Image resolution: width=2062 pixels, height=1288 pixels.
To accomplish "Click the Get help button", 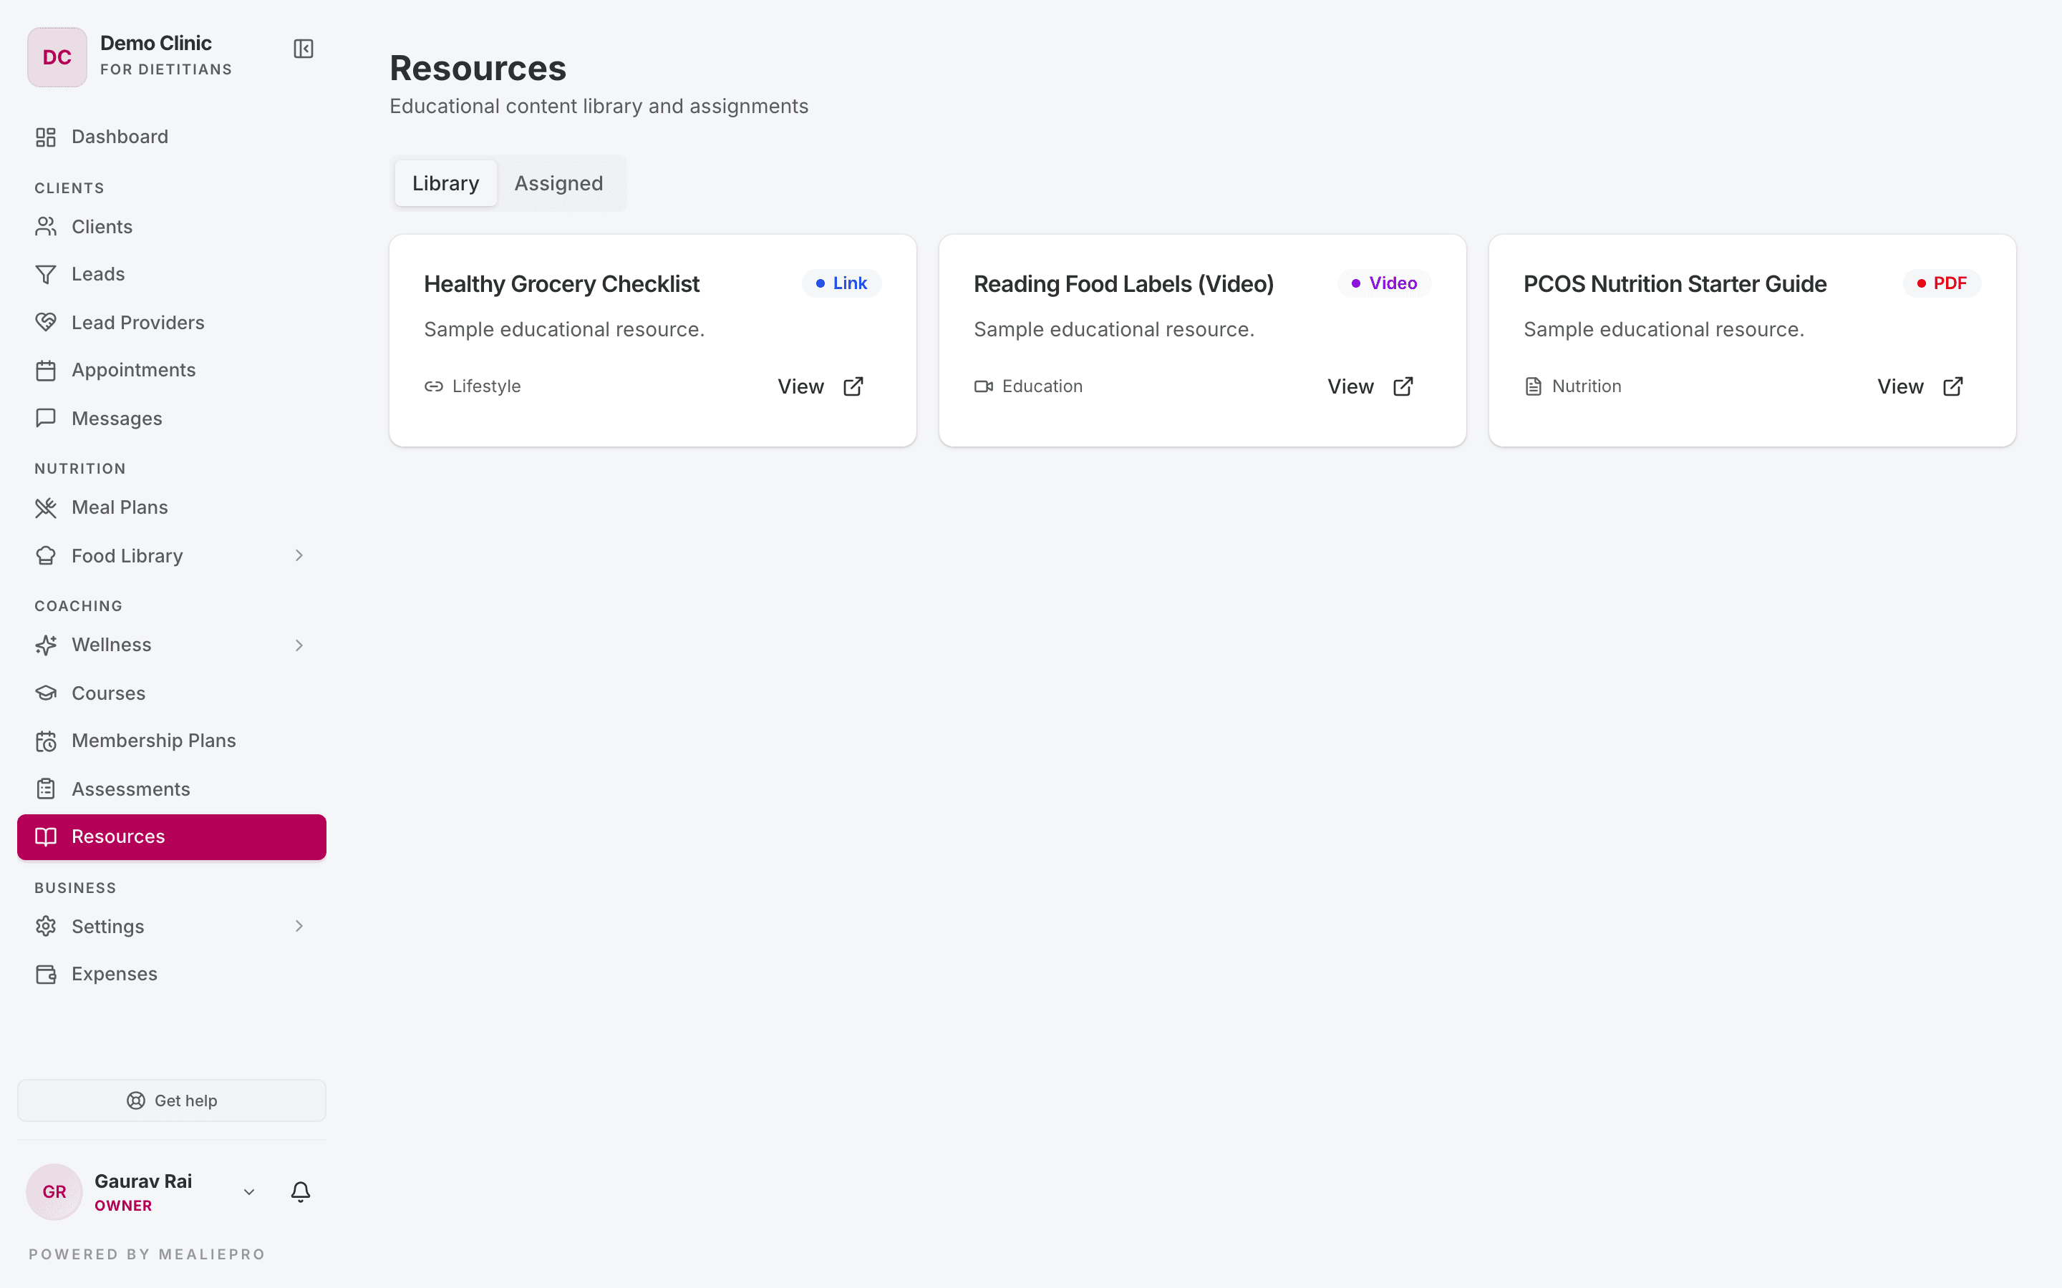I will 171,1101.
